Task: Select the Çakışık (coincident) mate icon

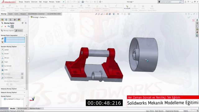Action: click(x=2, y=50)
